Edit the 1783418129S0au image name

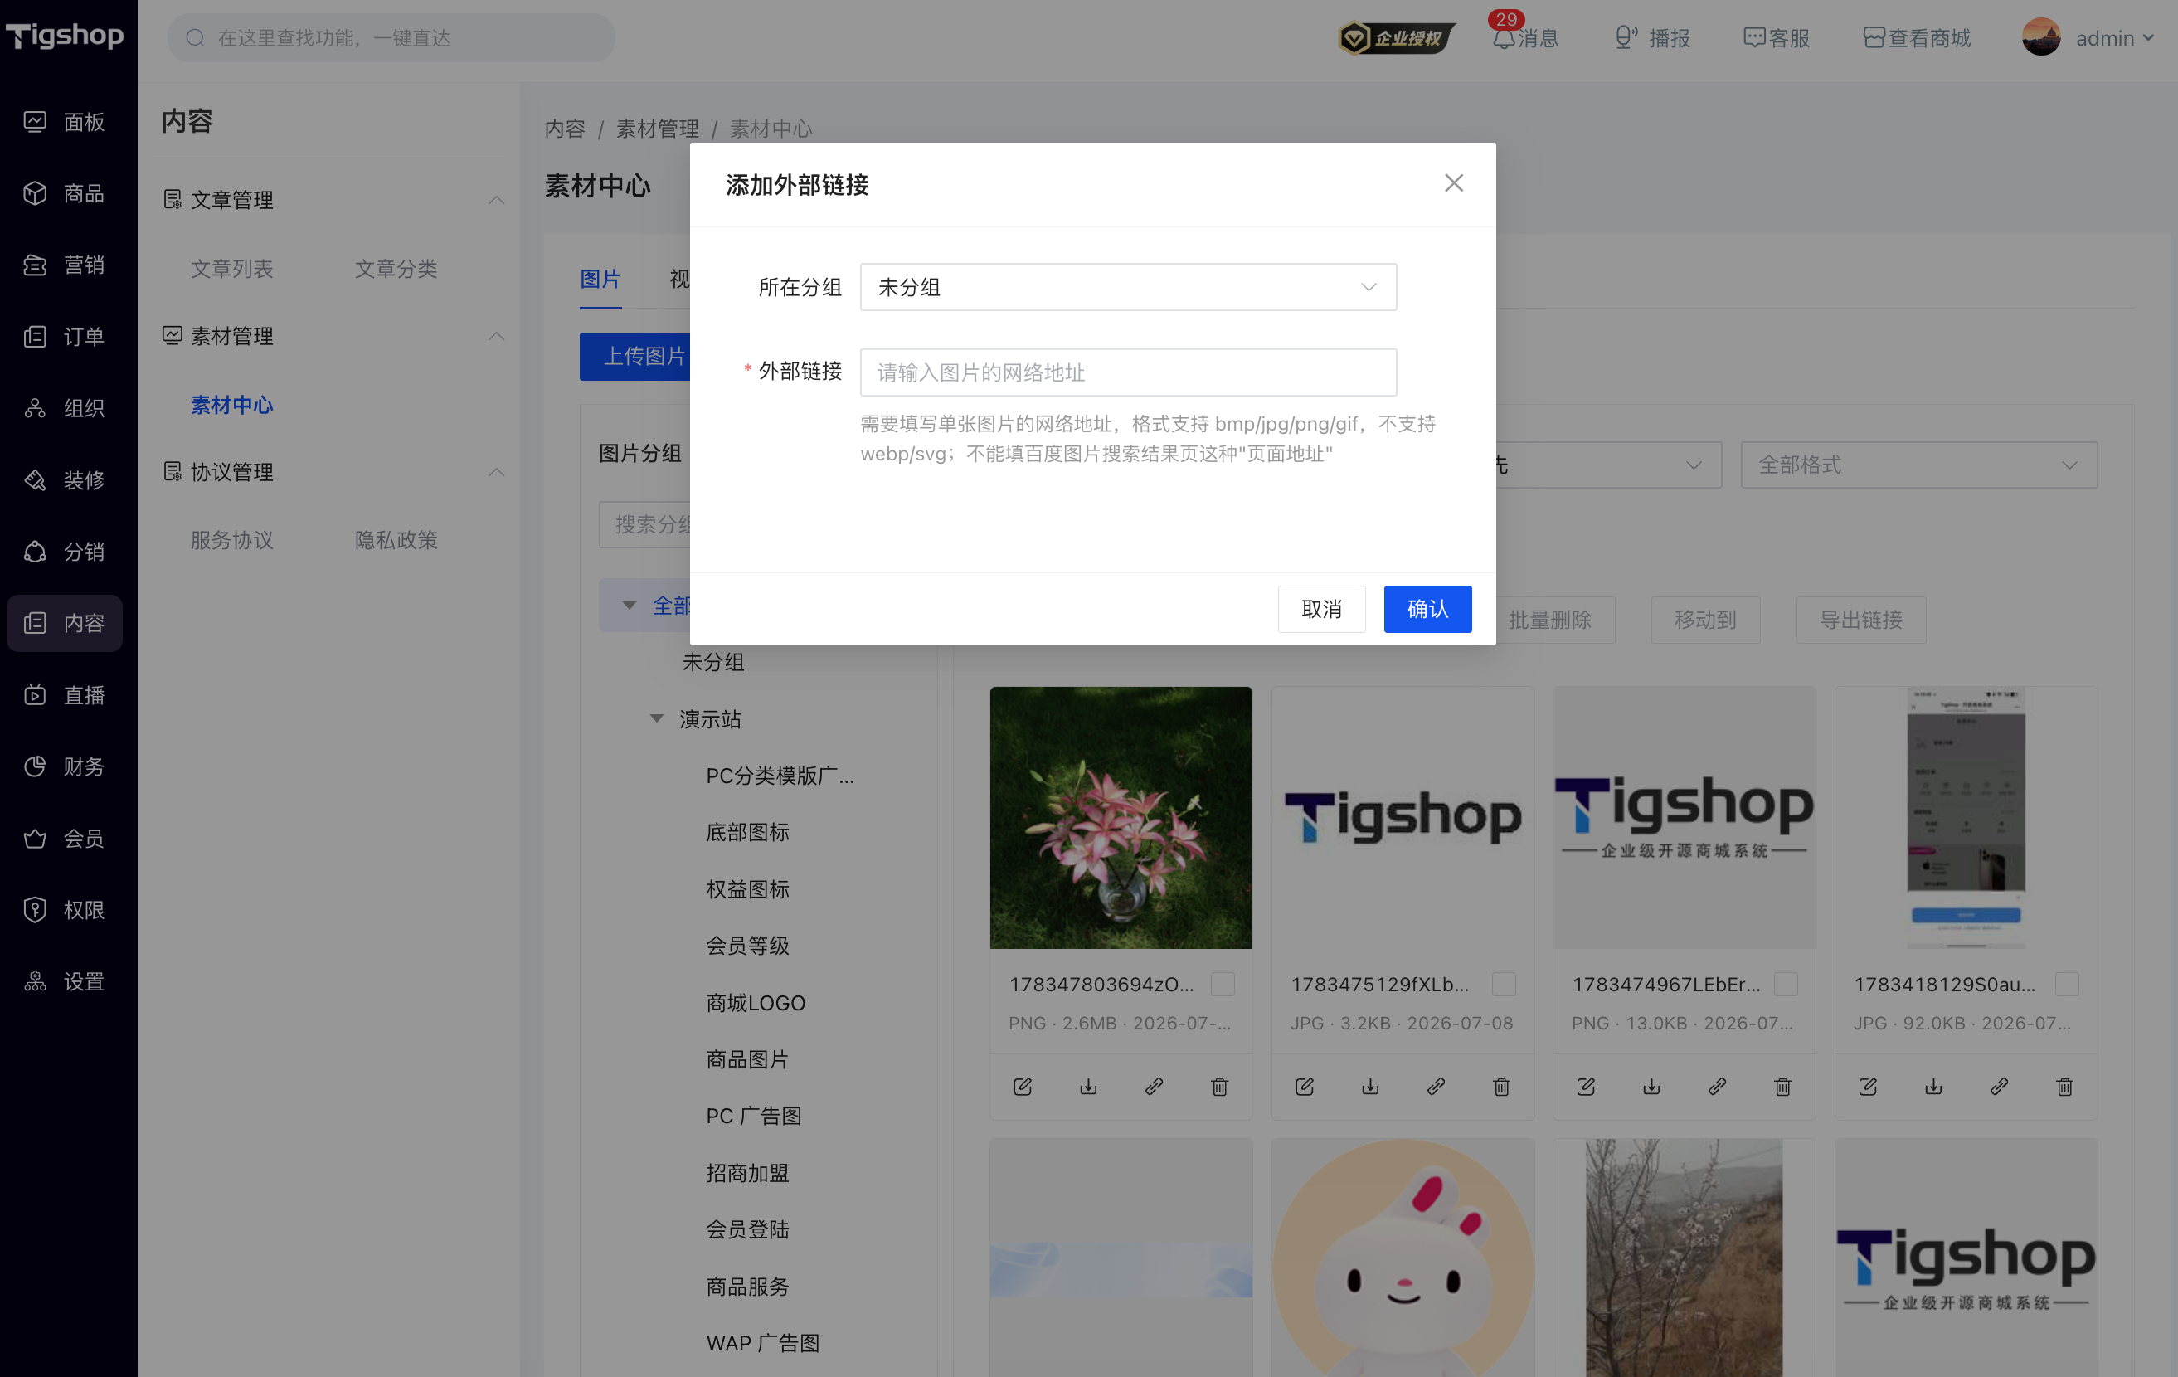(x=1868, y=1087)
